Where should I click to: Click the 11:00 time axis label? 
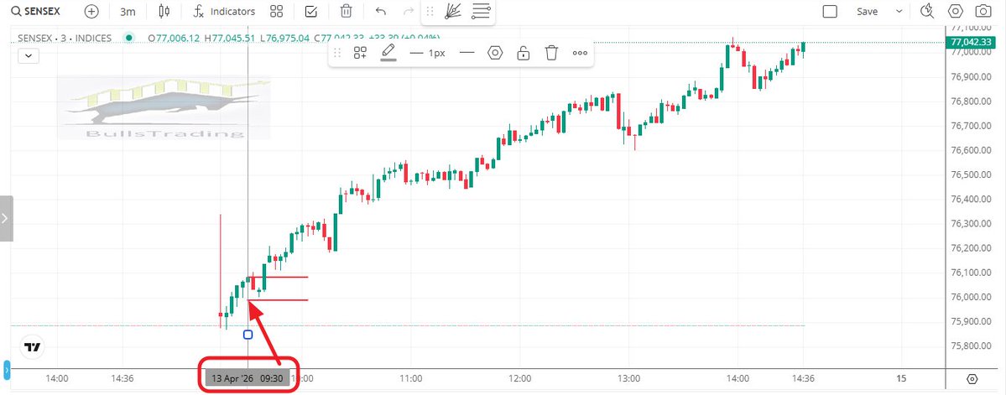410,378
